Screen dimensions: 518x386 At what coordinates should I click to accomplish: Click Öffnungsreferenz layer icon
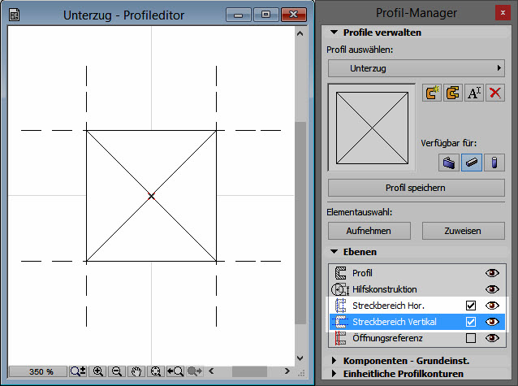[340, 338]
